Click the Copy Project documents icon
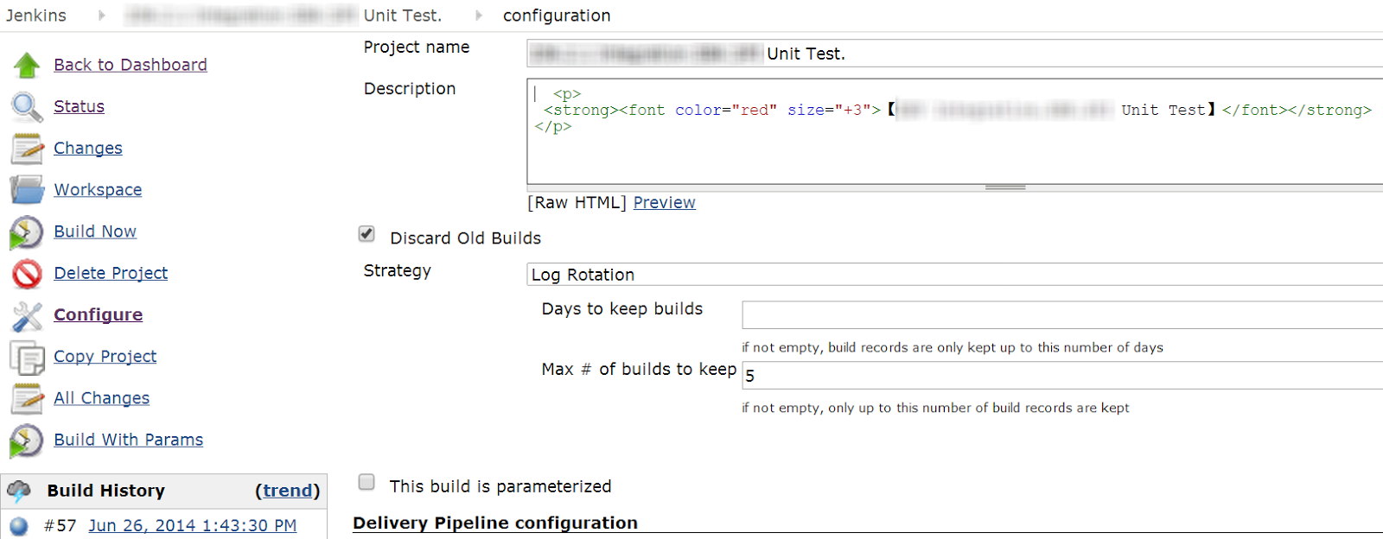Screen dimensions: 1383x539 pyautogui.click(x=27, y=357)
